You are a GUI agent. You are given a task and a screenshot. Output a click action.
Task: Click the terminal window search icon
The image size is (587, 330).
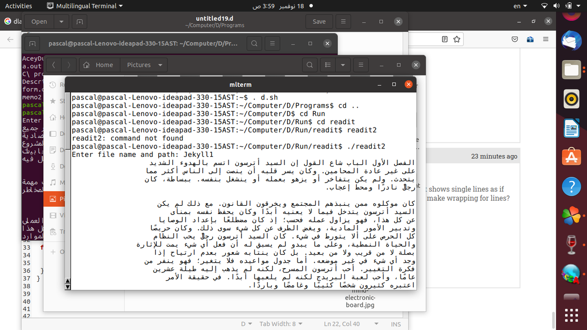click(x=254, y=44)
